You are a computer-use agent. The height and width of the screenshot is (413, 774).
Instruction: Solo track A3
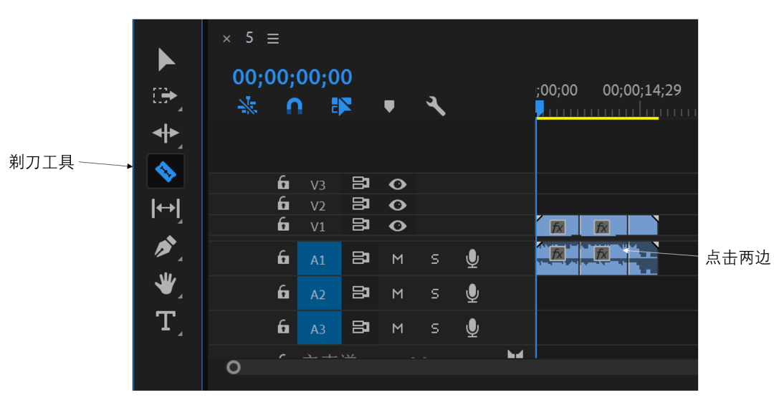[434, 328]
